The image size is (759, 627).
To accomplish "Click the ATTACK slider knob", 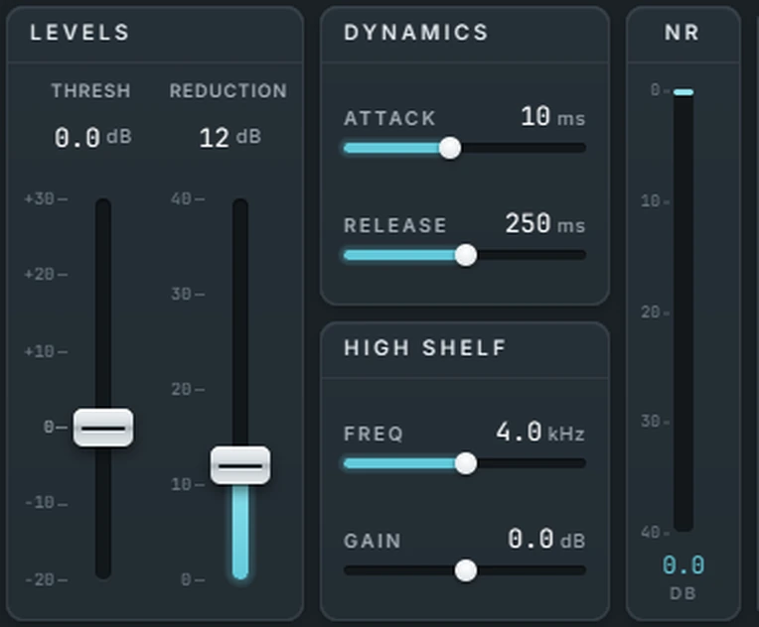I will [x=450, y=148].
